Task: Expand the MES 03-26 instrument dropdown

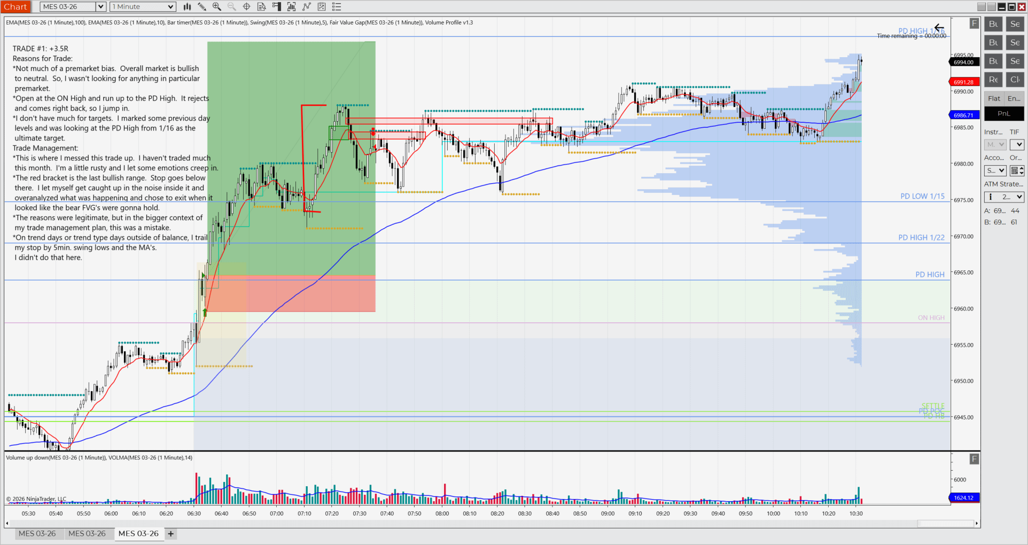Action: tap(100, 7)
